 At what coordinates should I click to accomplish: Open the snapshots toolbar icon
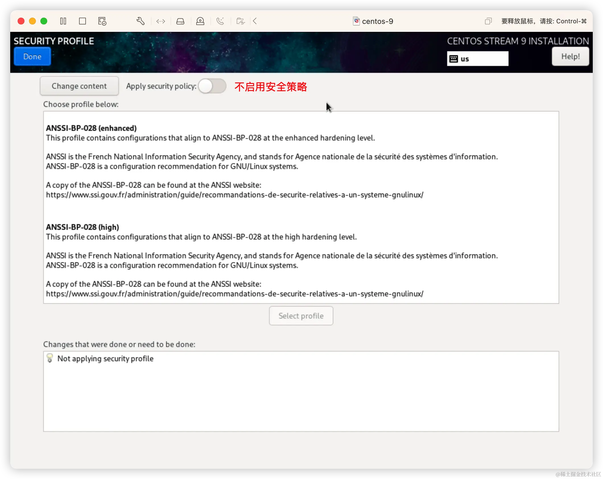click(x=240, y=21)
